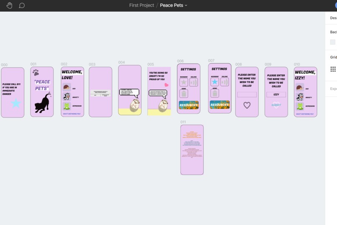Click the IZZY name field in frame 009
This screenshot has height=225, width=337.
point(276,95)
